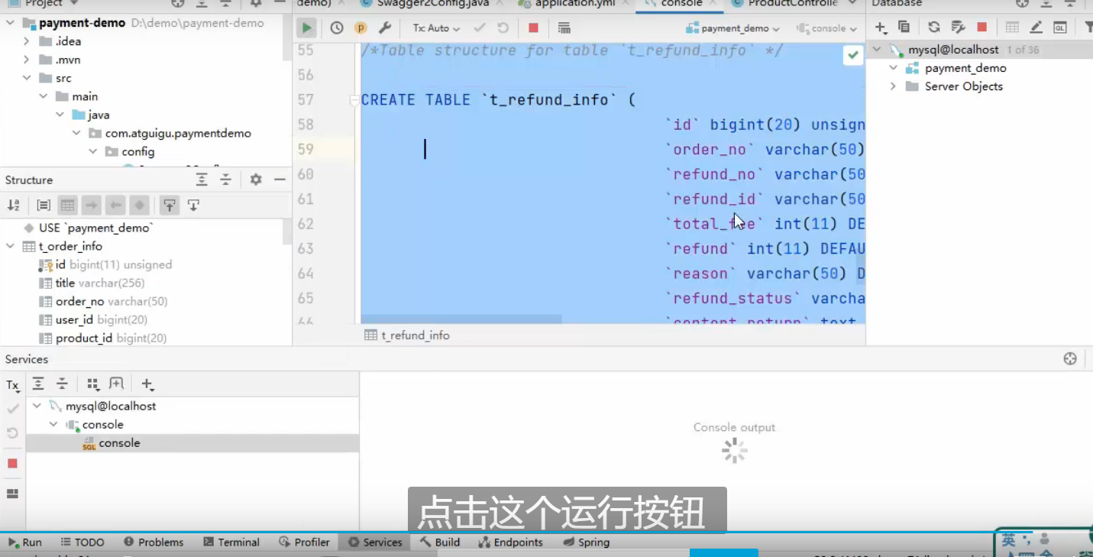Click Database panel edit pencil icon

[x=1036, y=28]
